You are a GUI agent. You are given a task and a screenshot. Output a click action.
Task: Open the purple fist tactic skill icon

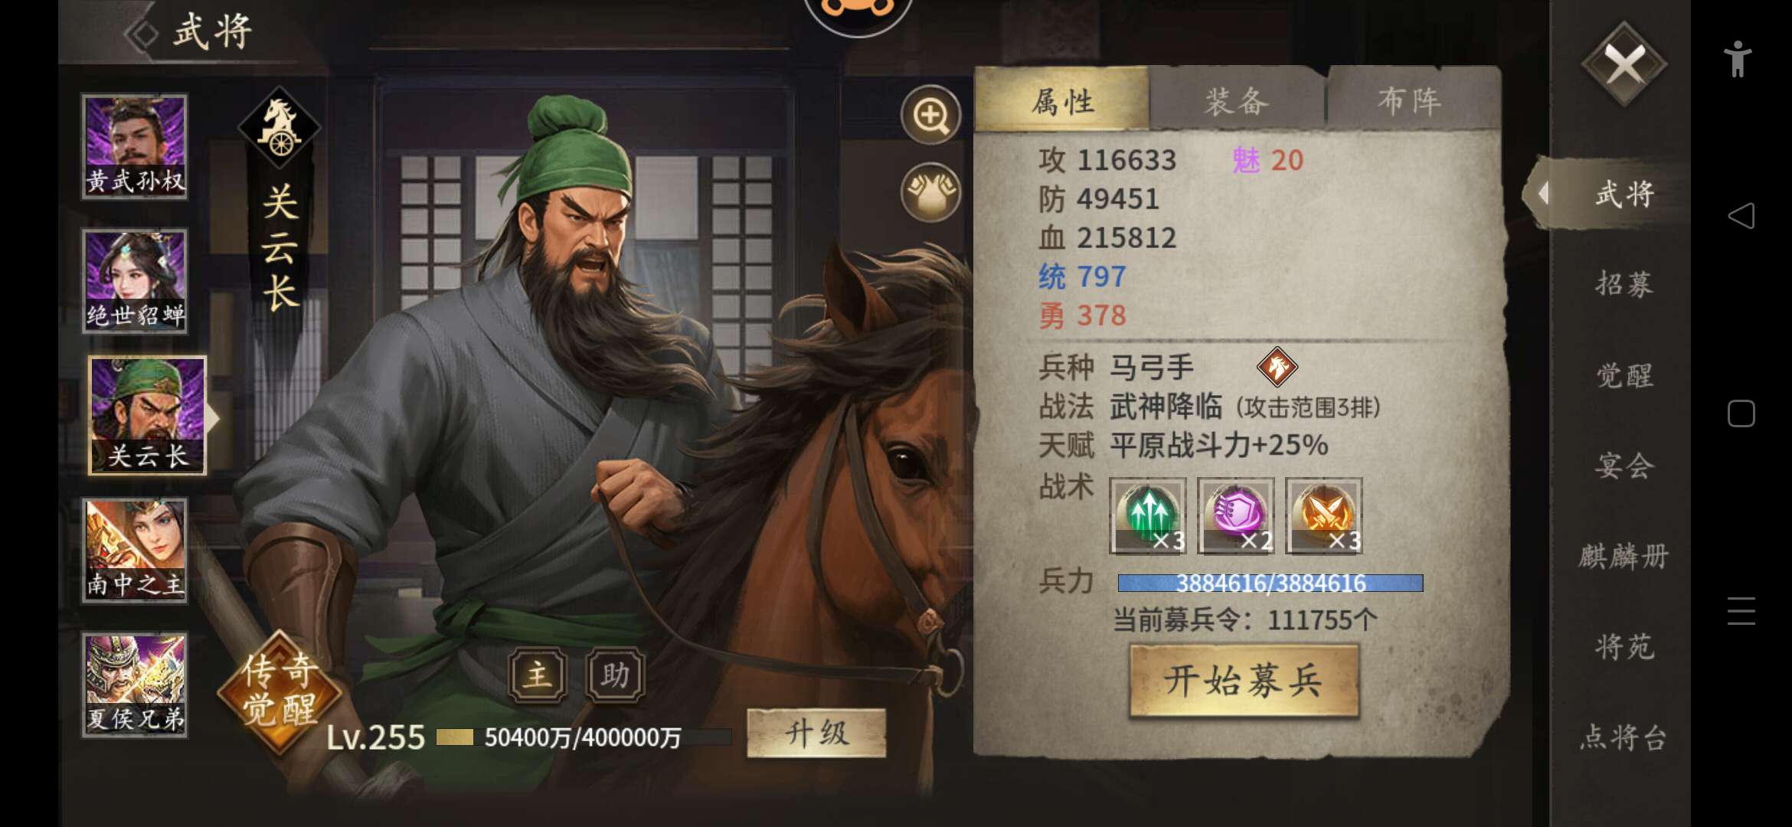tap(1236, 515)
